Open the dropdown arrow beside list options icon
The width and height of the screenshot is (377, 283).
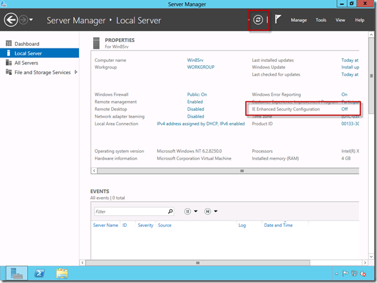[196, 211]
